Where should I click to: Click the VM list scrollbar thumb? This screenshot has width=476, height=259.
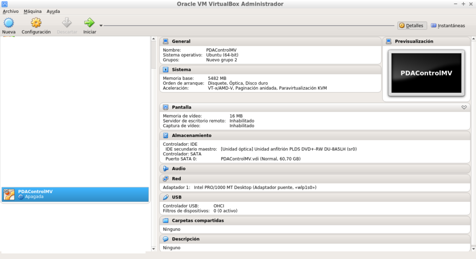click(153, 55)
